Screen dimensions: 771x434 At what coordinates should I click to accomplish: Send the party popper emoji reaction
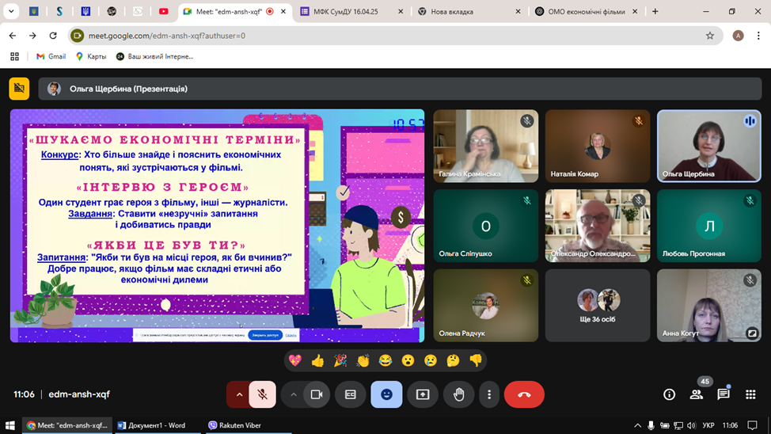click(x=340, y=360)
